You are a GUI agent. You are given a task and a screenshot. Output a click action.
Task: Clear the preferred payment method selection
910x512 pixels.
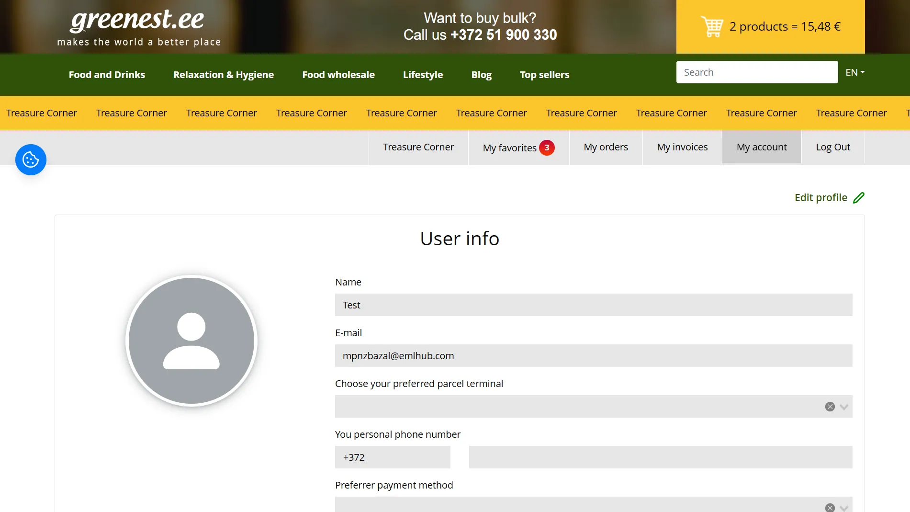coord(830,507)
